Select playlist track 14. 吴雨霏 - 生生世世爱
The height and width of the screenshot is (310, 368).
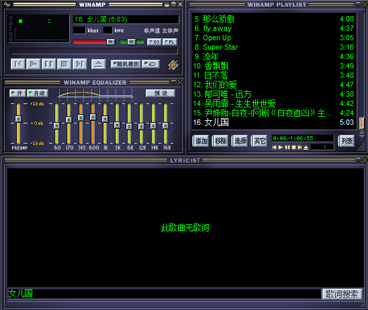pos(274,103)
